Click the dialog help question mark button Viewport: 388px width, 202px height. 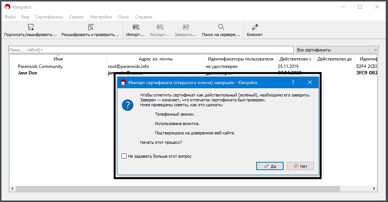tap(293, 83)
